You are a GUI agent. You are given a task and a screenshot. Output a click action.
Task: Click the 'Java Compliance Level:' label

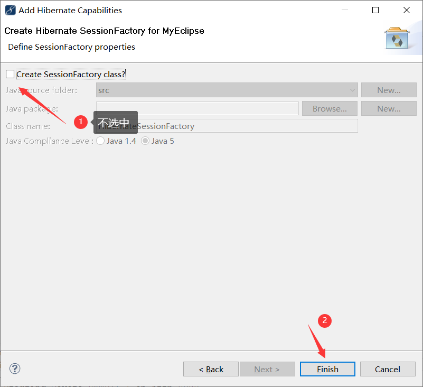point(49,141)
